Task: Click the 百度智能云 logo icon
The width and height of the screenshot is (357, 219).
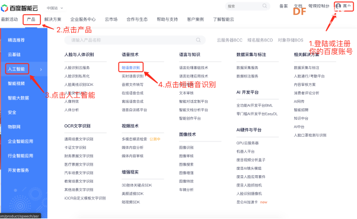Action: pyautogui.click(x=4, y=8)
